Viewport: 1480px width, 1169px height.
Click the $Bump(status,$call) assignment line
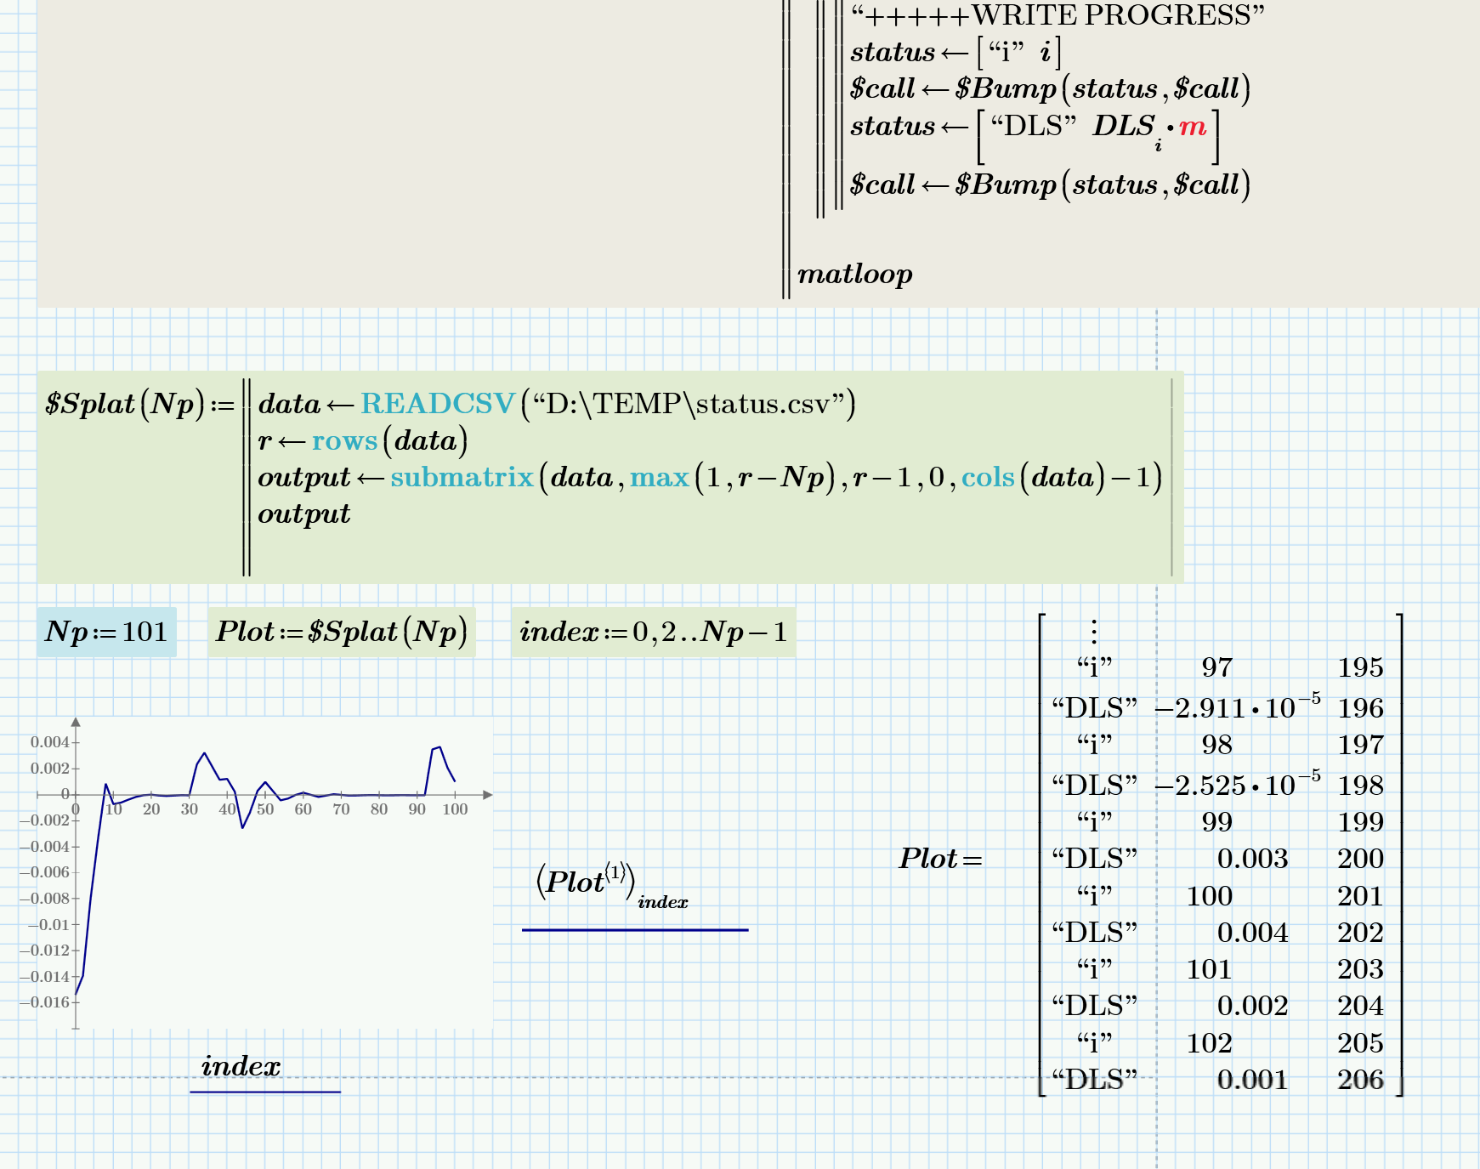click(1046, 88)
